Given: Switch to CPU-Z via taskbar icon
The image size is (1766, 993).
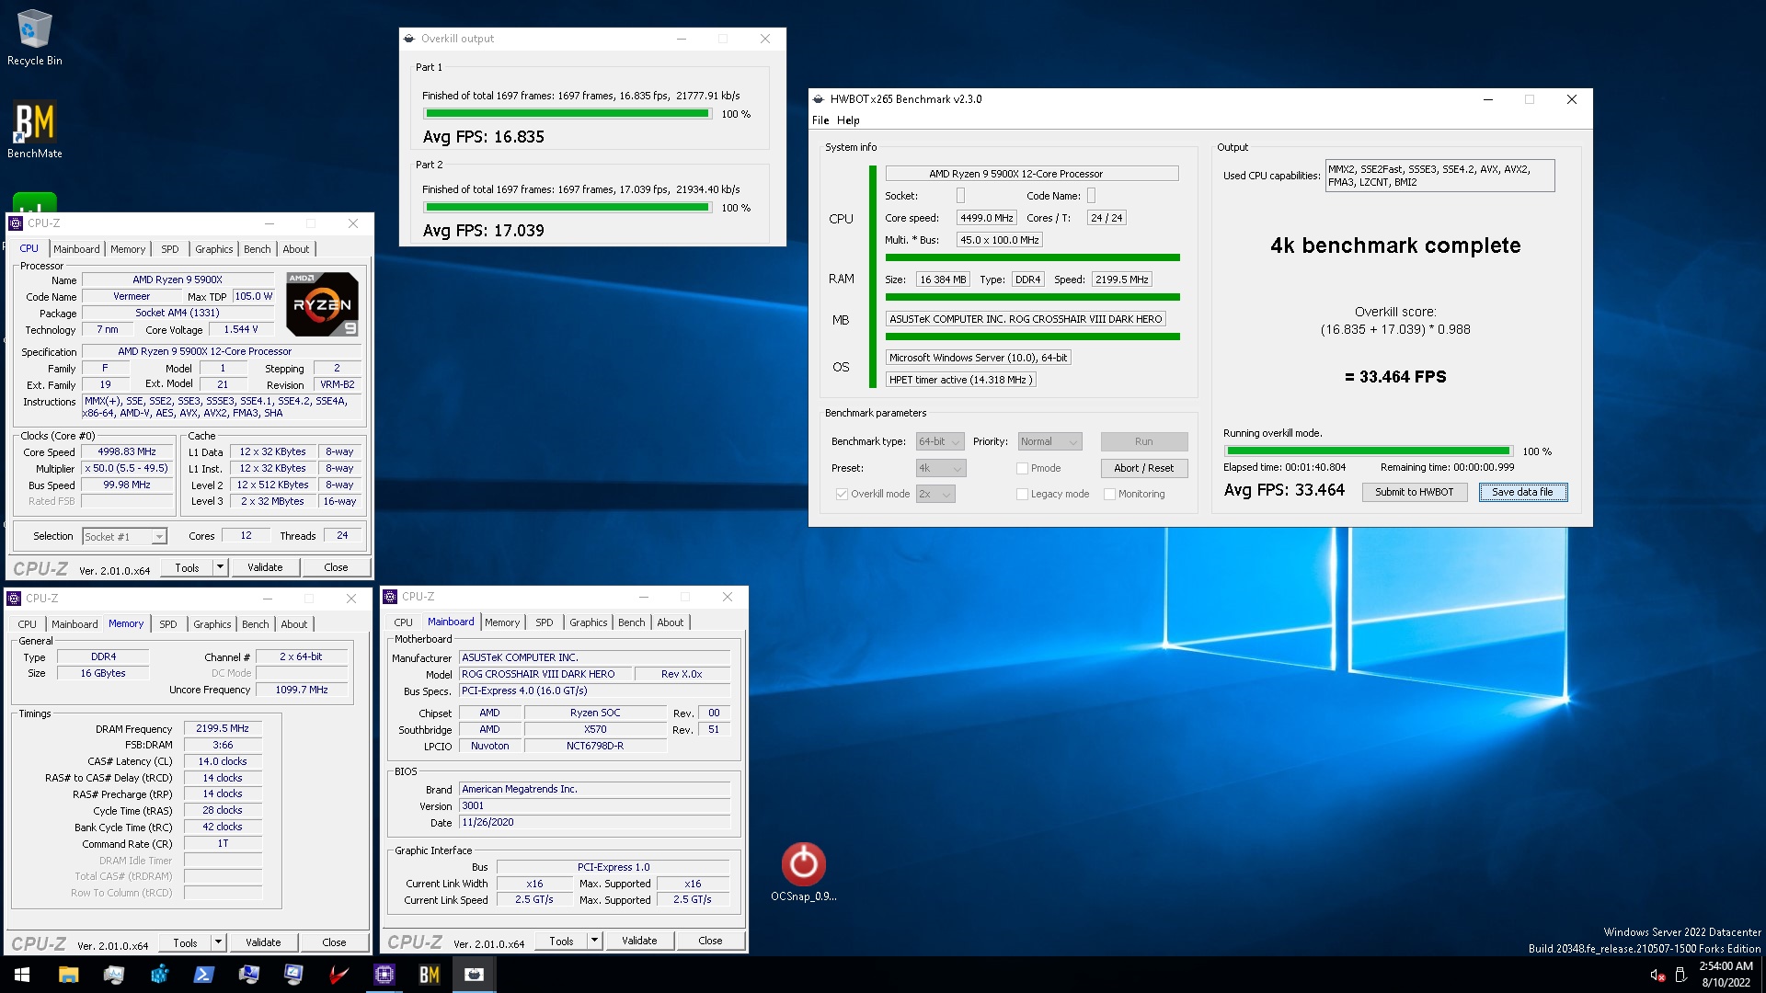Looking at the screenshot, I should pos(384,975).
